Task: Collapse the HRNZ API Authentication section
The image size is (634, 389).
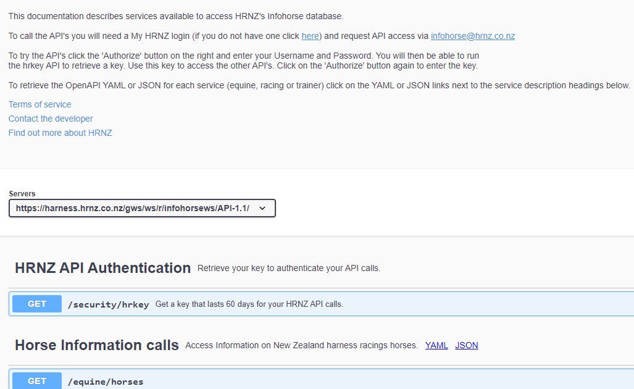Action: coord(102,268)
